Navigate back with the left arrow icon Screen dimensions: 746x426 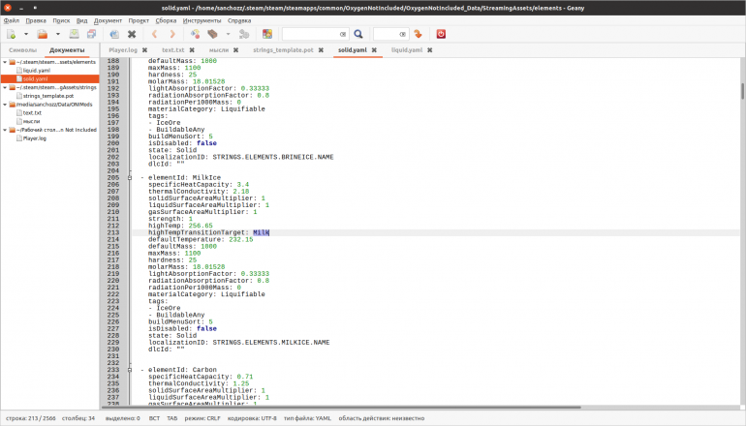coord(155,34)
